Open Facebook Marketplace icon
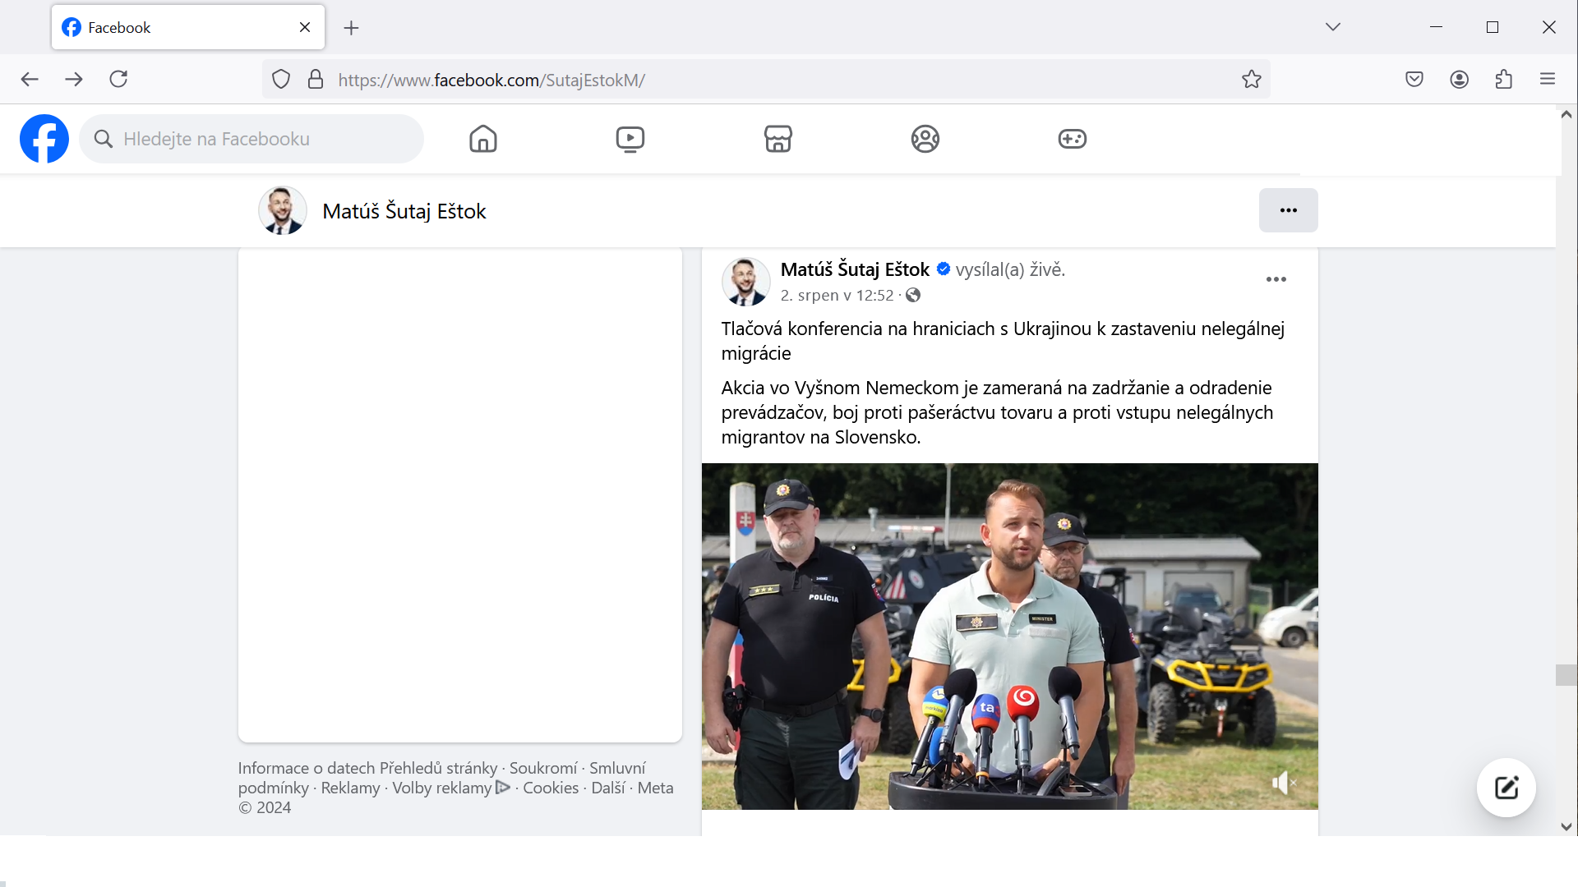Screen dimensions: 1578x887 point(777,139)
